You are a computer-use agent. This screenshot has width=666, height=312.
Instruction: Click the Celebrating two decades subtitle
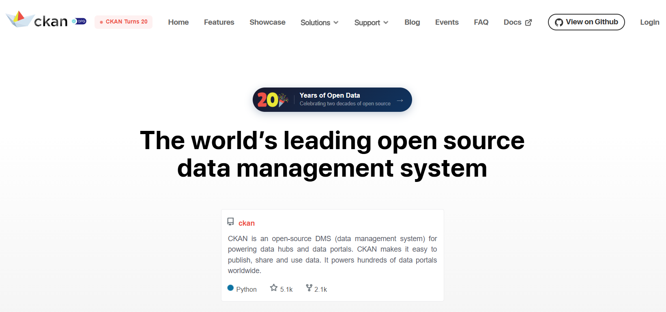tap(345, 104)
